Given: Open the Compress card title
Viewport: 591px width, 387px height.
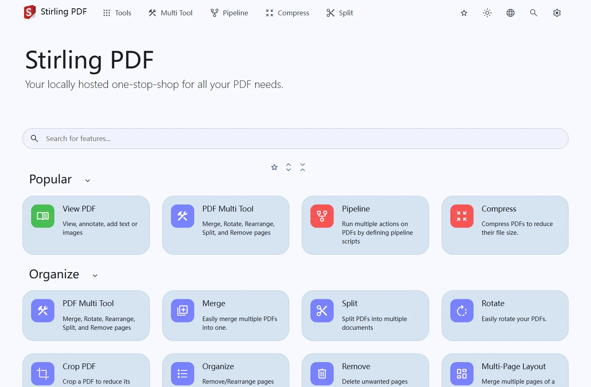Looking at the screenshot, I should tap(499, 209).
